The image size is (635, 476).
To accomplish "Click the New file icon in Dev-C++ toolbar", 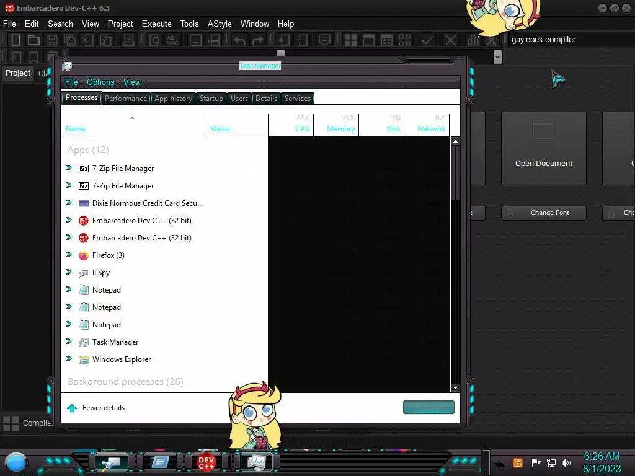I will (16, 40).
